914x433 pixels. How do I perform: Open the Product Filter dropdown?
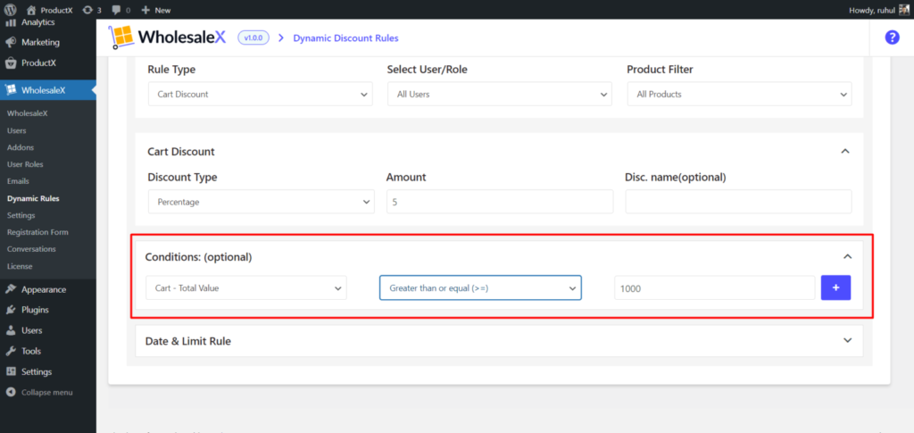[x=739, y=94]
